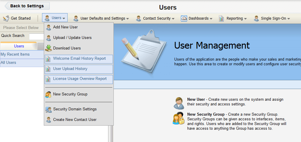Click the vertical panel splitter bar
This screenshot has width=301, height=142.
[x=111, y=134]
